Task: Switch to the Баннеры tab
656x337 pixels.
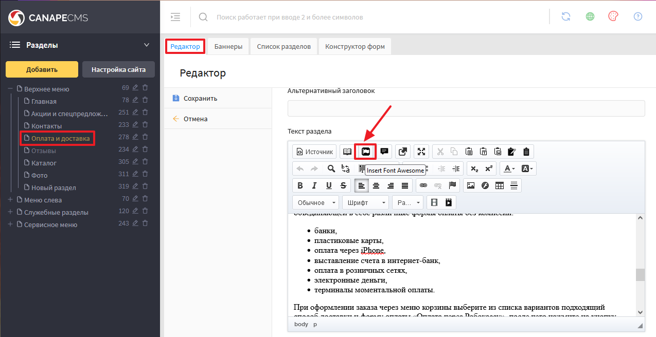Action: coord(228,46)
